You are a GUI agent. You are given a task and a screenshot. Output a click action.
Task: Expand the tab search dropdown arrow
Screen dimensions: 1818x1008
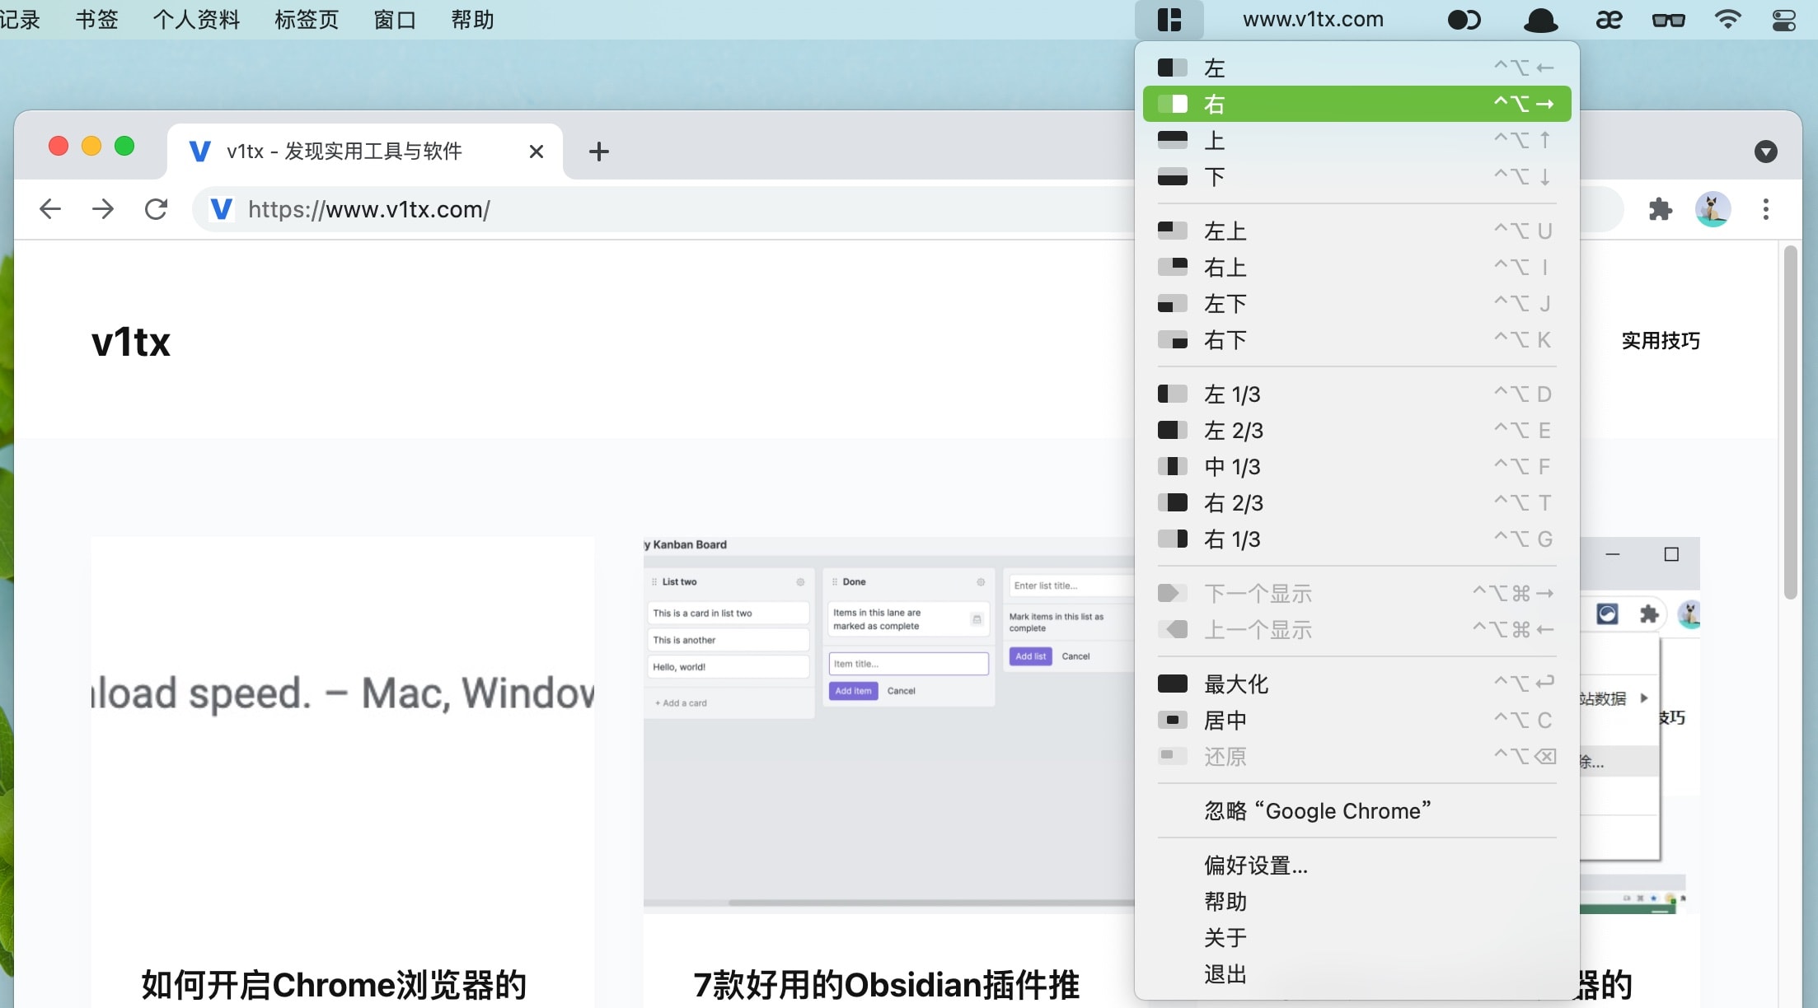(x=1765, y=152)
